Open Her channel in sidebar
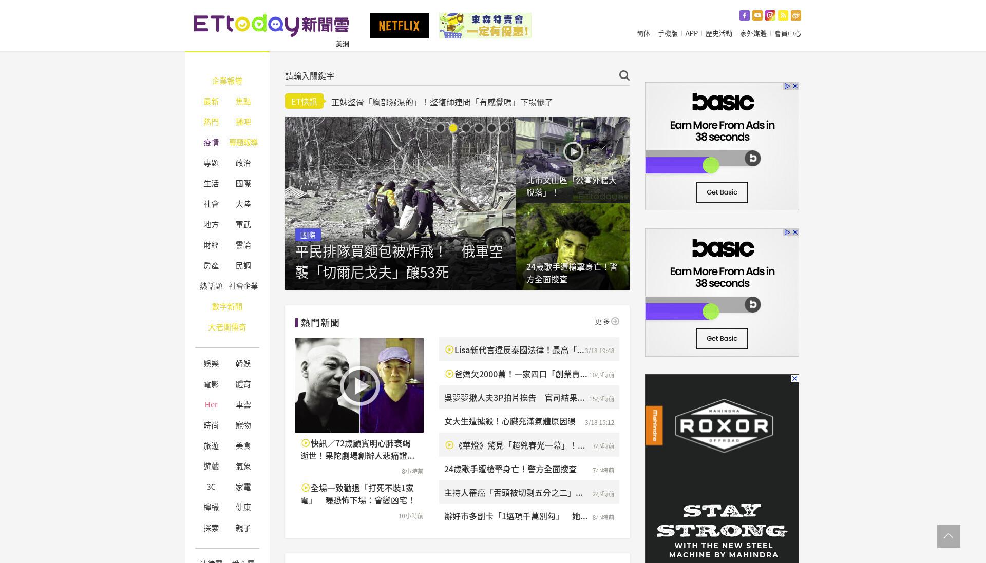Viewport: 986px width, 563px height. 211,405
